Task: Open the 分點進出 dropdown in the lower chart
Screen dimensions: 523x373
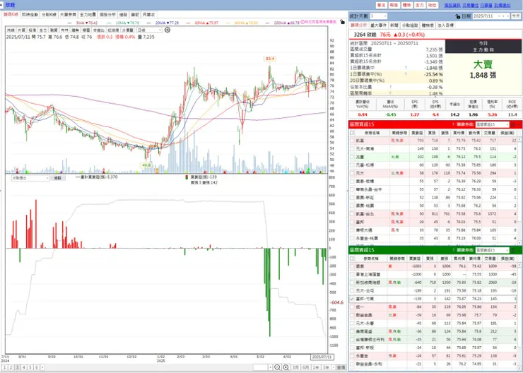Action: 30,178
